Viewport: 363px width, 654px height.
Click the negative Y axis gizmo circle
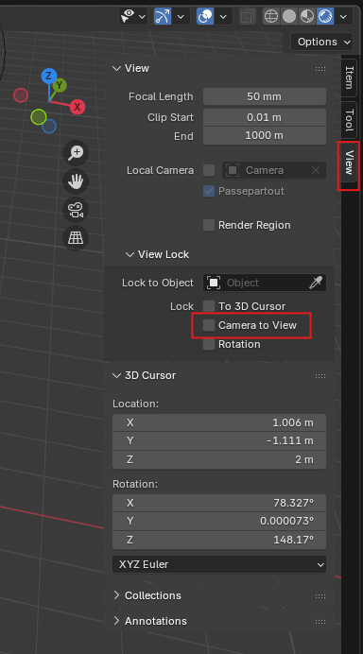[39, 117]
